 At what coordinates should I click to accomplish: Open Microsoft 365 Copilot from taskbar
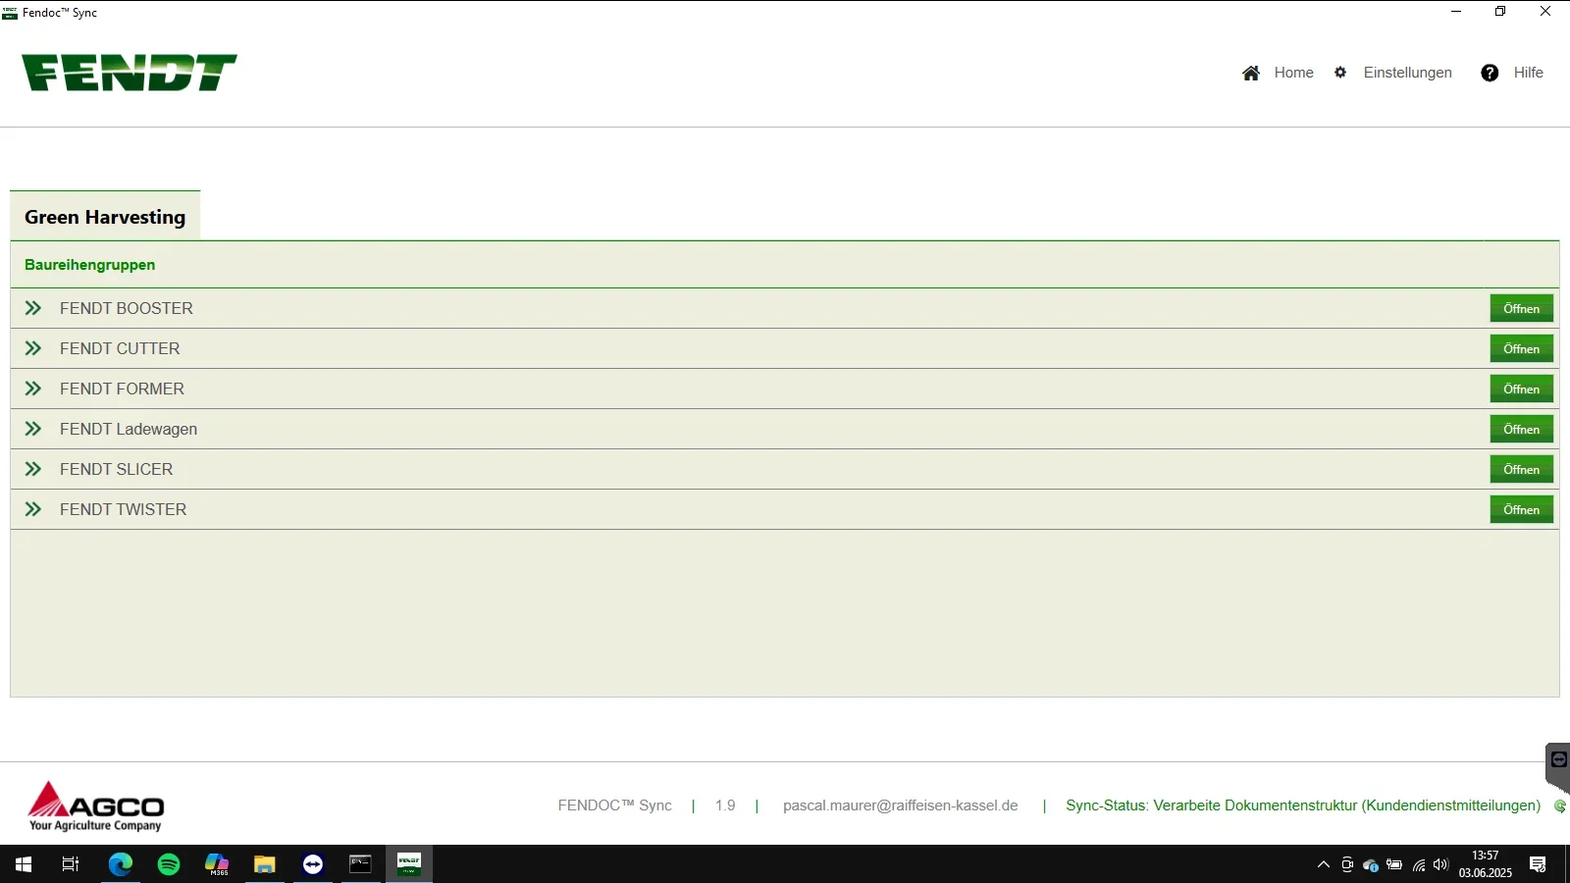tap(217, 864)
